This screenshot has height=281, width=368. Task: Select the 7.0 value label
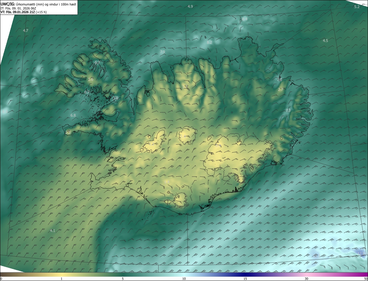pyautogui.click(x=279, y=80)
